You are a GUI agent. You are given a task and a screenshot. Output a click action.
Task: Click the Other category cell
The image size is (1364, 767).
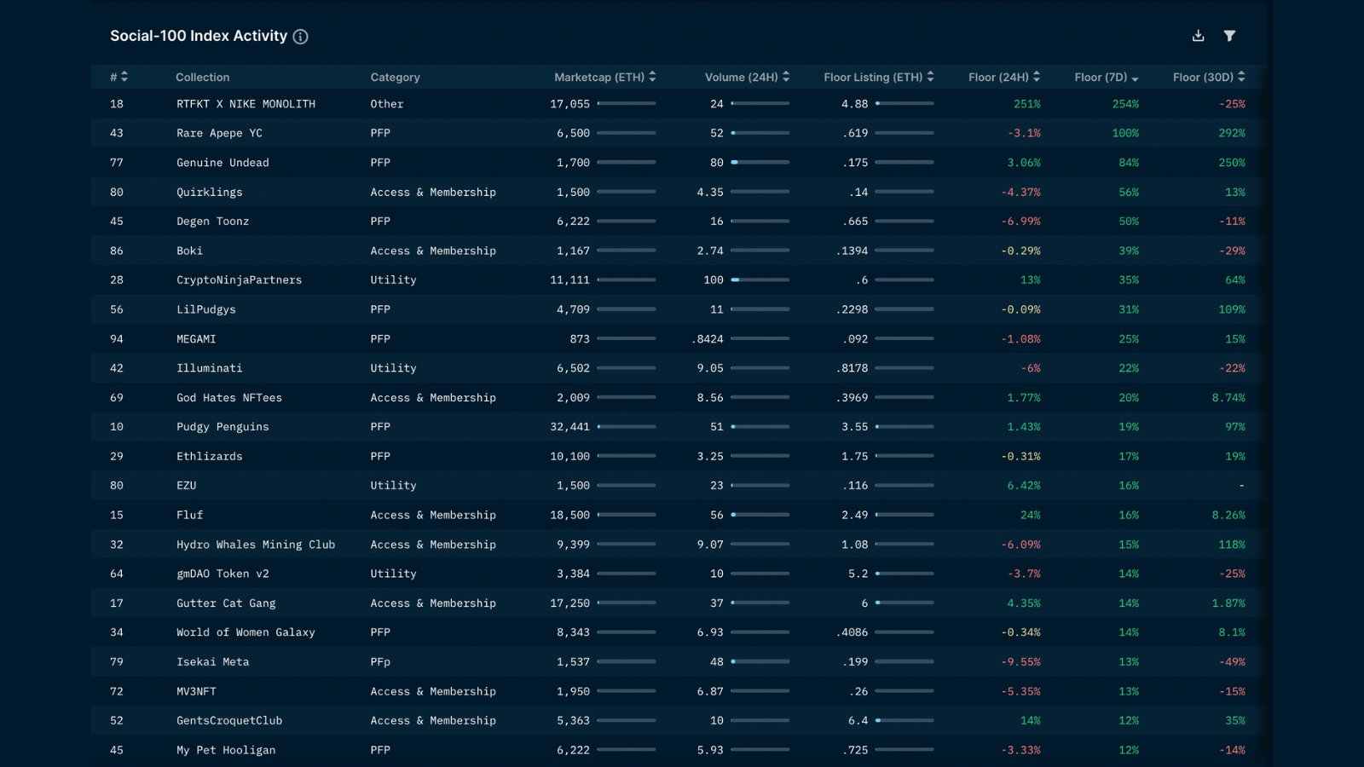[387, 104]
